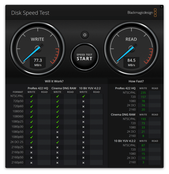Click the FORMAT column header
Screen dimensions: 169x174
(18, 92)
